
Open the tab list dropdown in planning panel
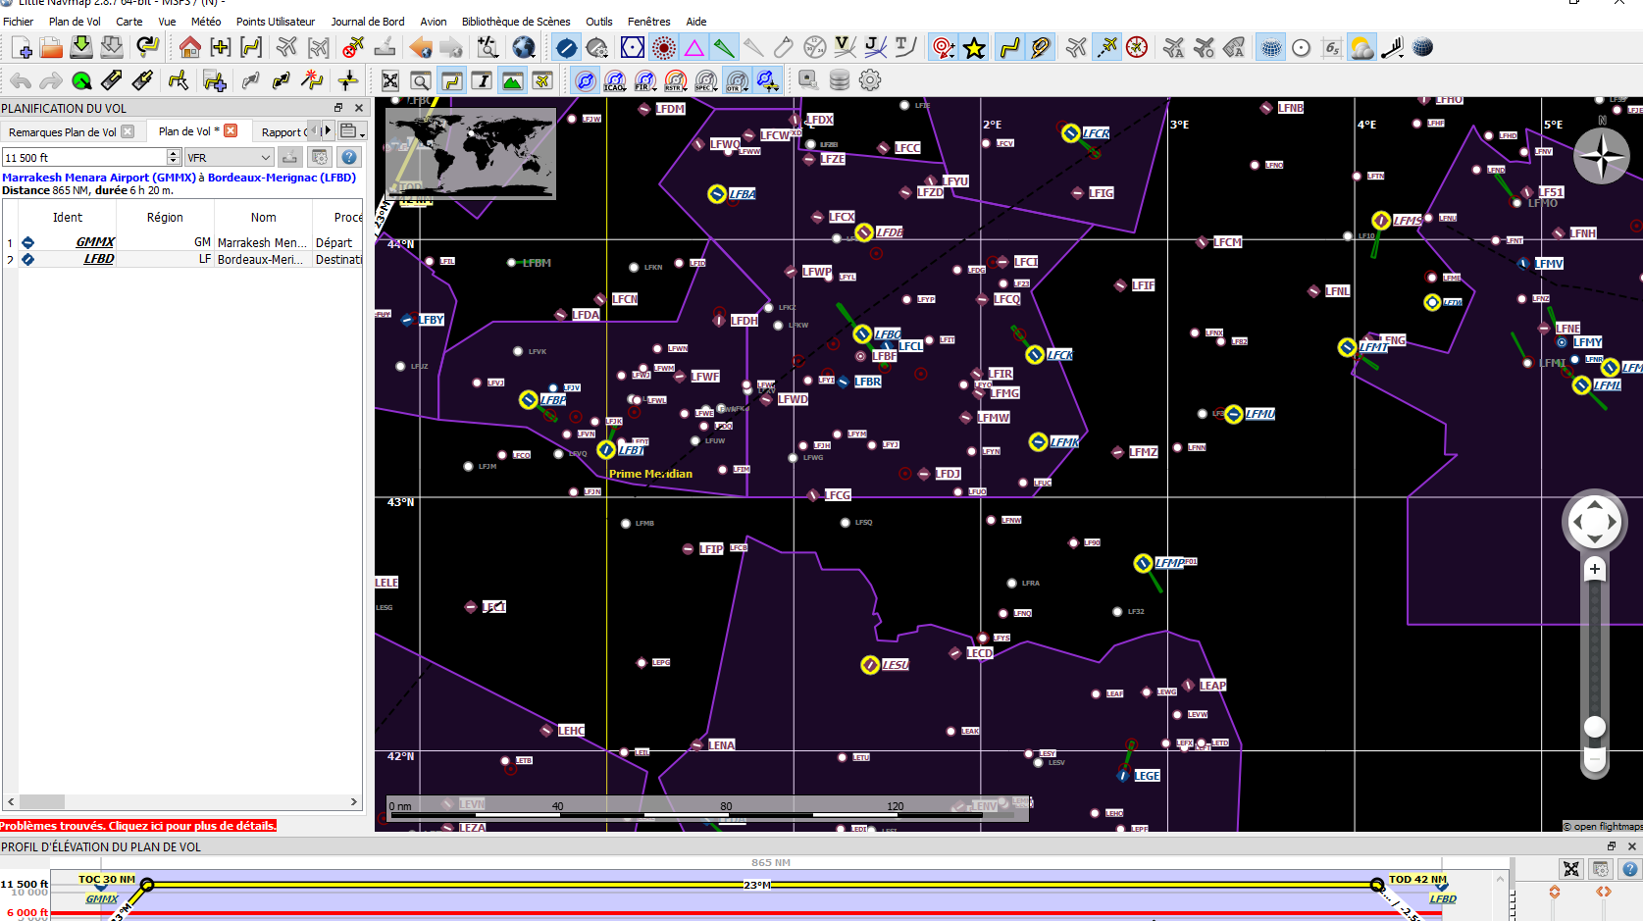click(351, 131)
